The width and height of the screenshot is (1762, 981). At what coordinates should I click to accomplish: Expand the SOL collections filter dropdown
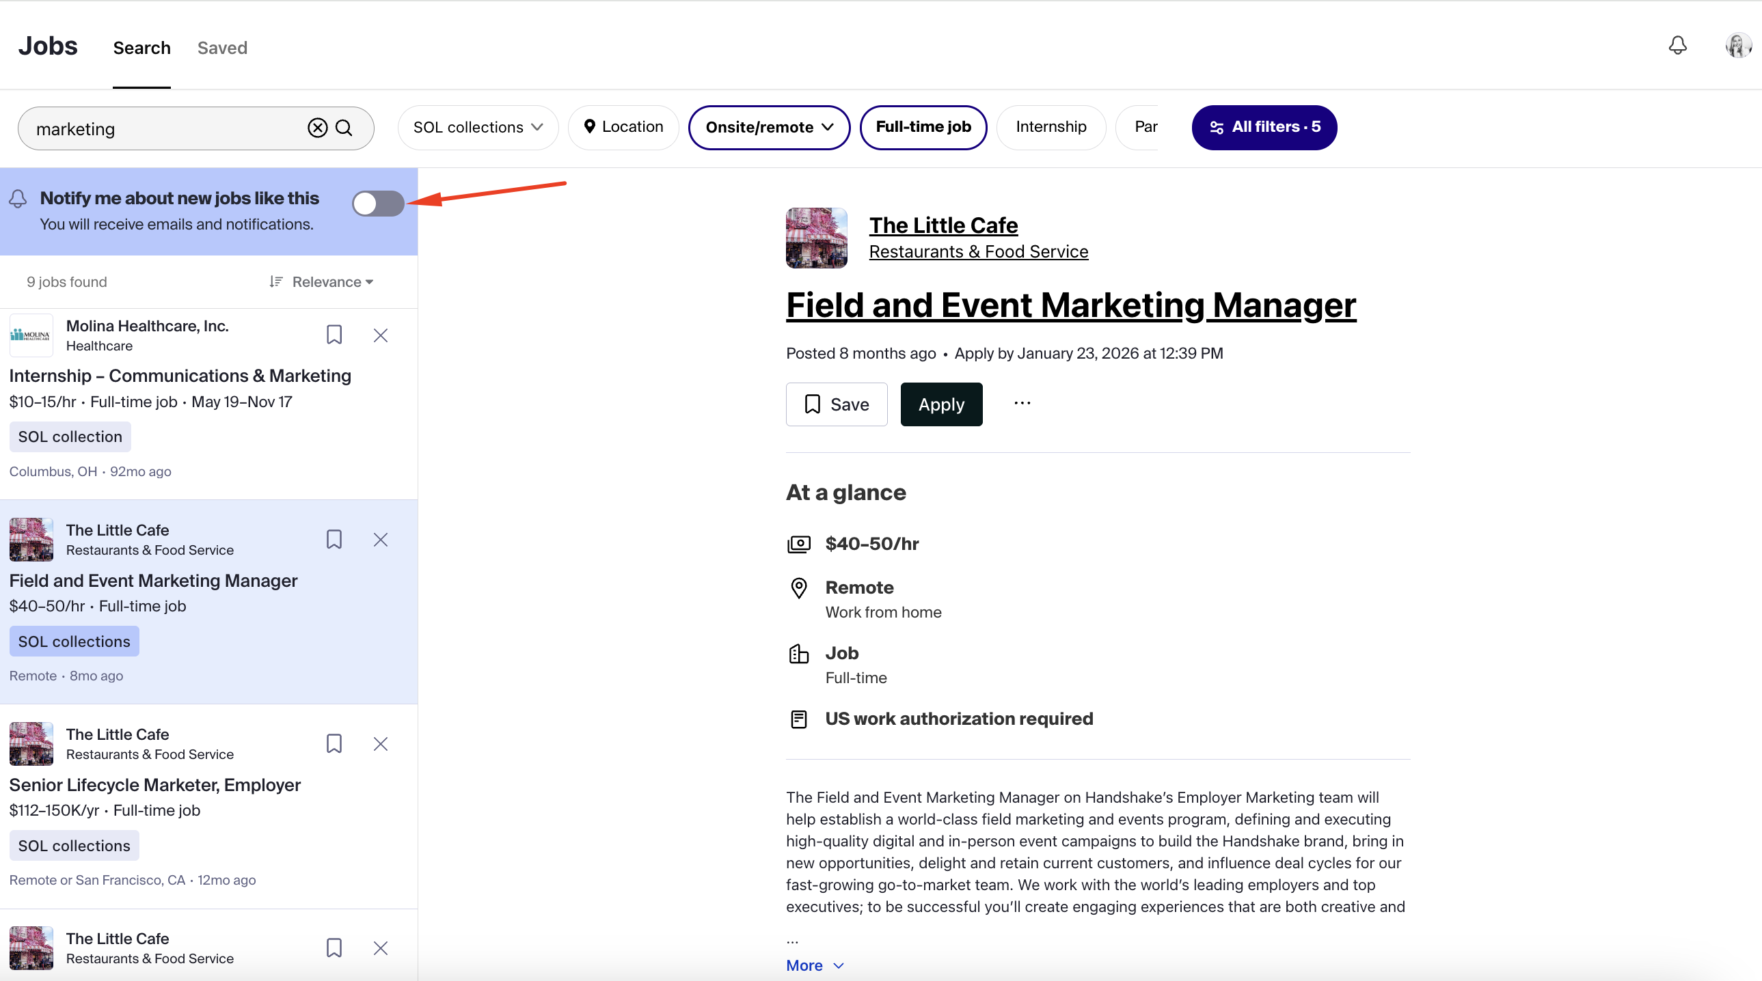[x=478, y=127]
